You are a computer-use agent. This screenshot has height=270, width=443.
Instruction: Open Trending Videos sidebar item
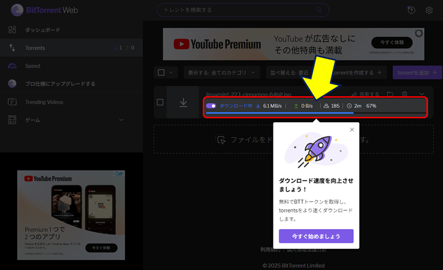tap(71, 102)
